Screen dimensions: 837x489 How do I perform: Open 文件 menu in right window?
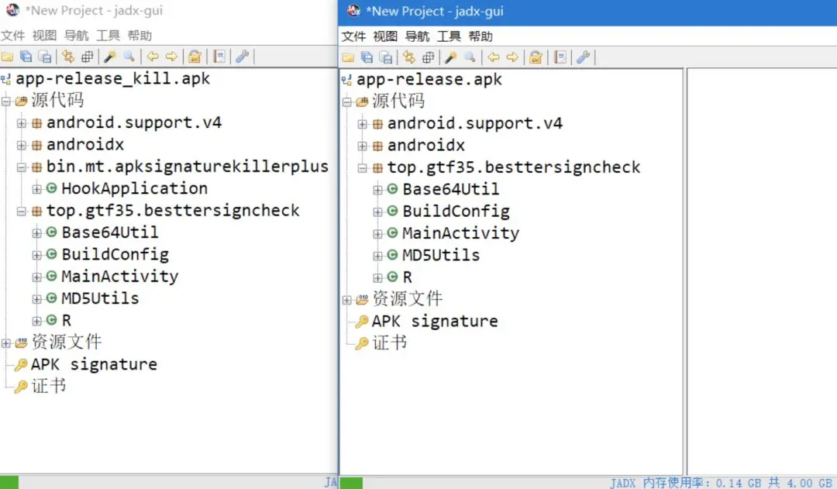[354, 37]
